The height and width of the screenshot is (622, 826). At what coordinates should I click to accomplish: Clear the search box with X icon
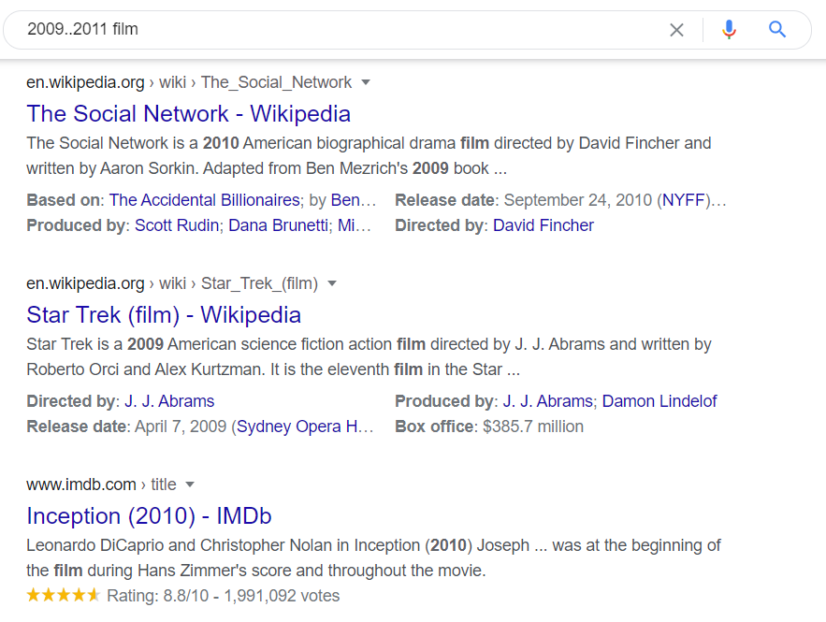click(676, 30)
